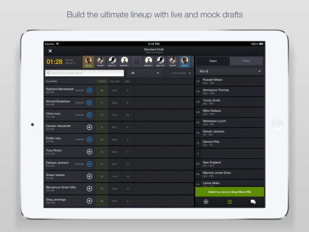Viewport: 309px width, 232px height.
Task: Show the roster list icon
Action: (x=229, y=202)
